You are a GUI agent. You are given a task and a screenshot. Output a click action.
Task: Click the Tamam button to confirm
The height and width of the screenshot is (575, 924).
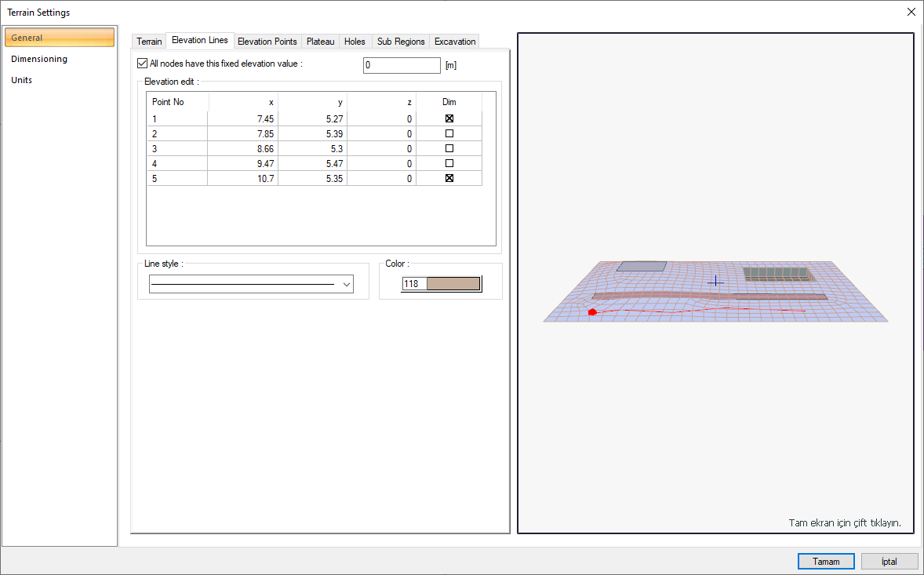click(826, 562)
